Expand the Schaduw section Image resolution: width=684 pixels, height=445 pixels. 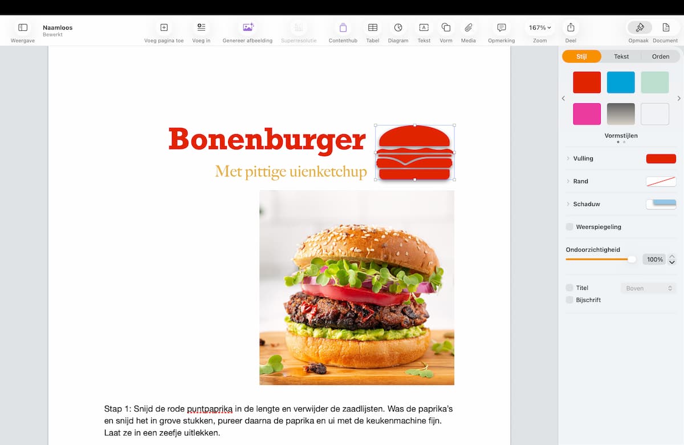coord(568,204)
